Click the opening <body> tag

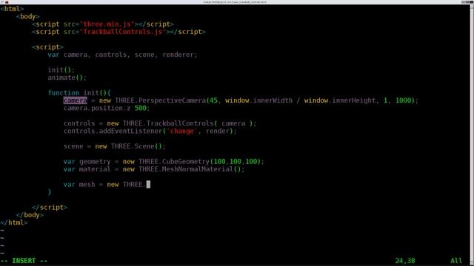(x=28, y=16)
